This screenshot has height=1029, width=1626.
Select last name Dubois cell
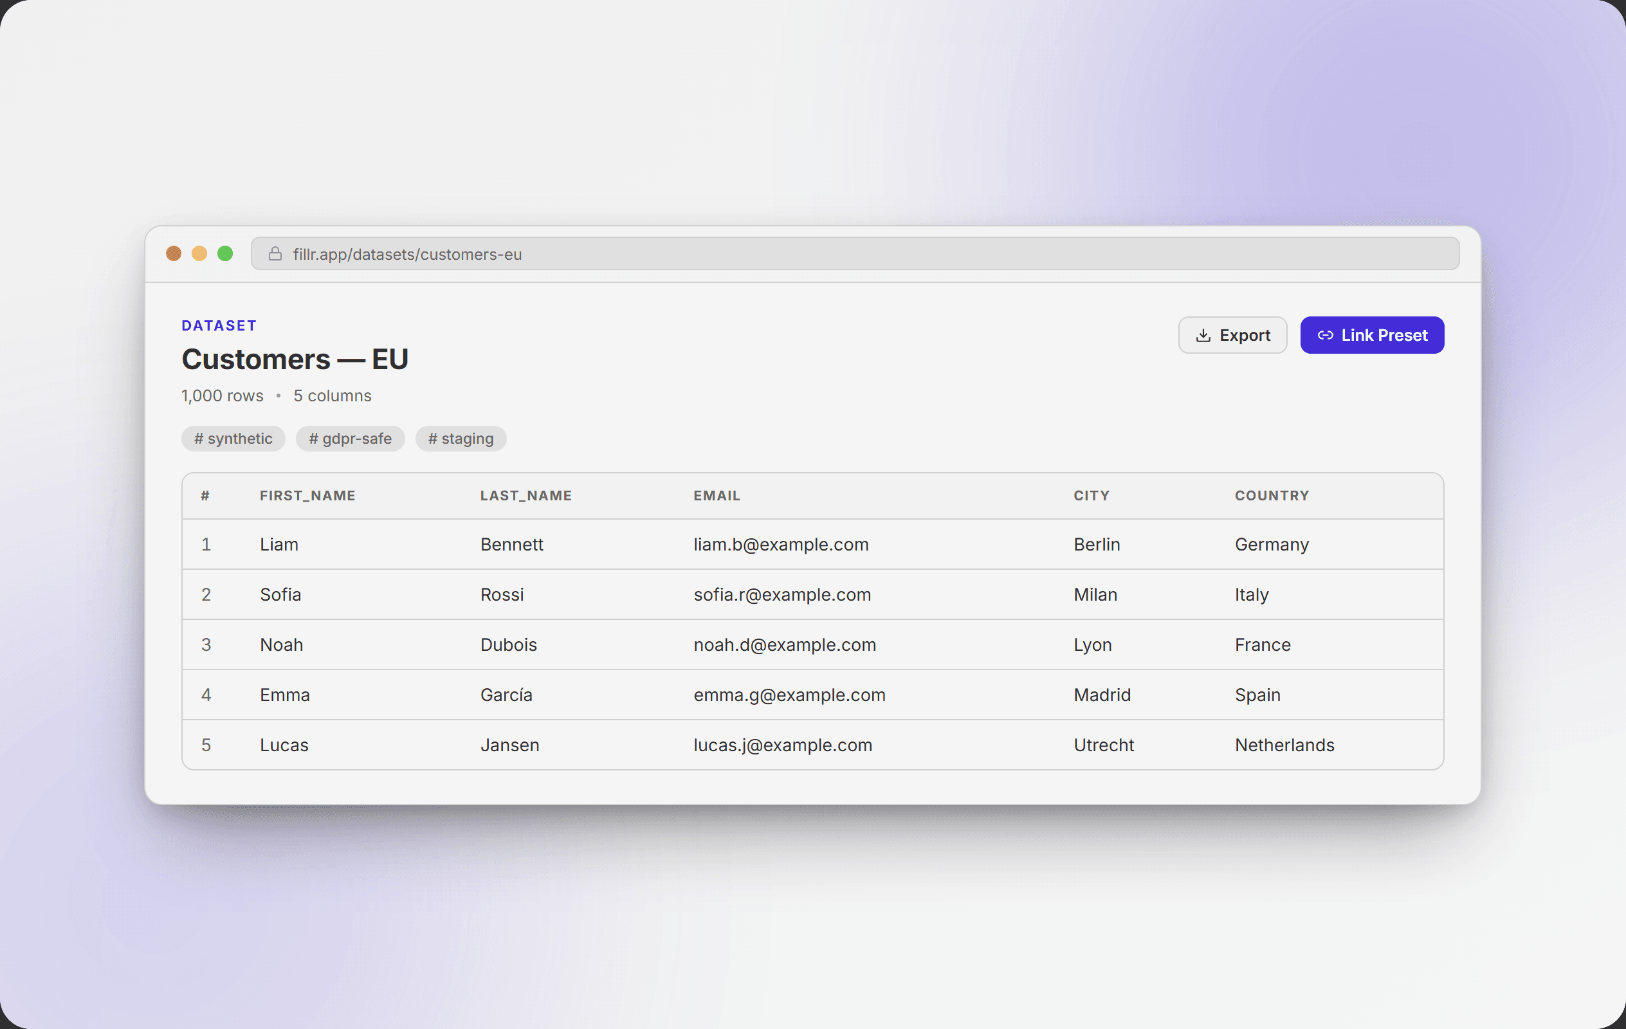509,645
